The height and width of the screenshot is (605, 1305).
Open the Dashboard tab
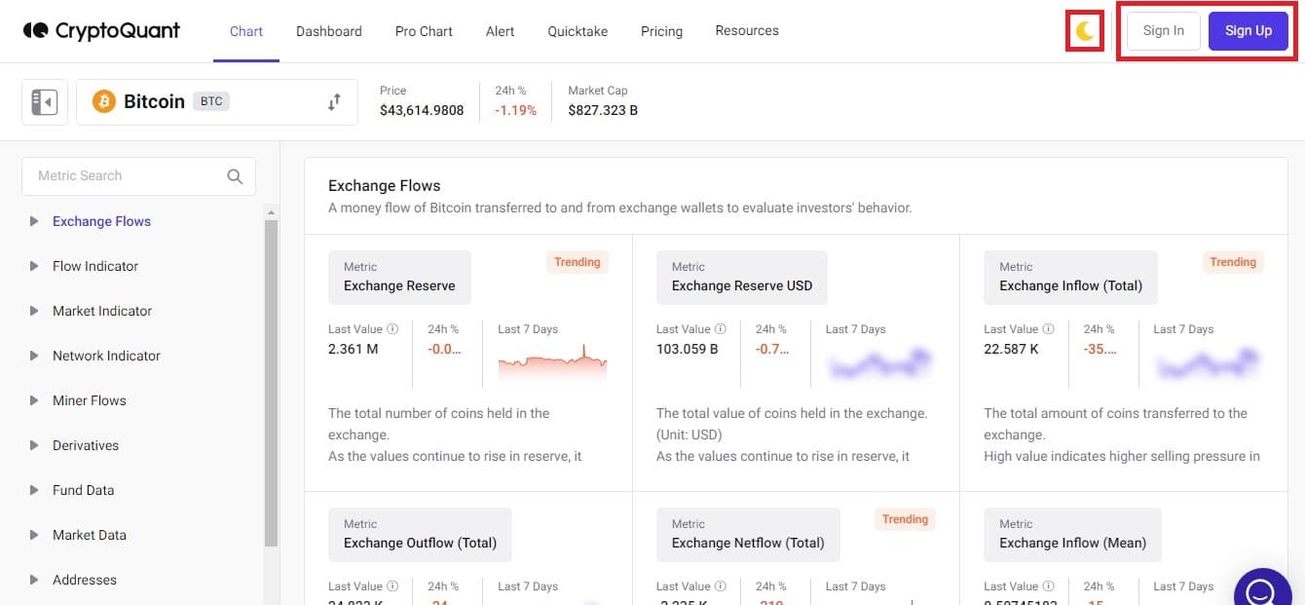[x=329, y=31]
